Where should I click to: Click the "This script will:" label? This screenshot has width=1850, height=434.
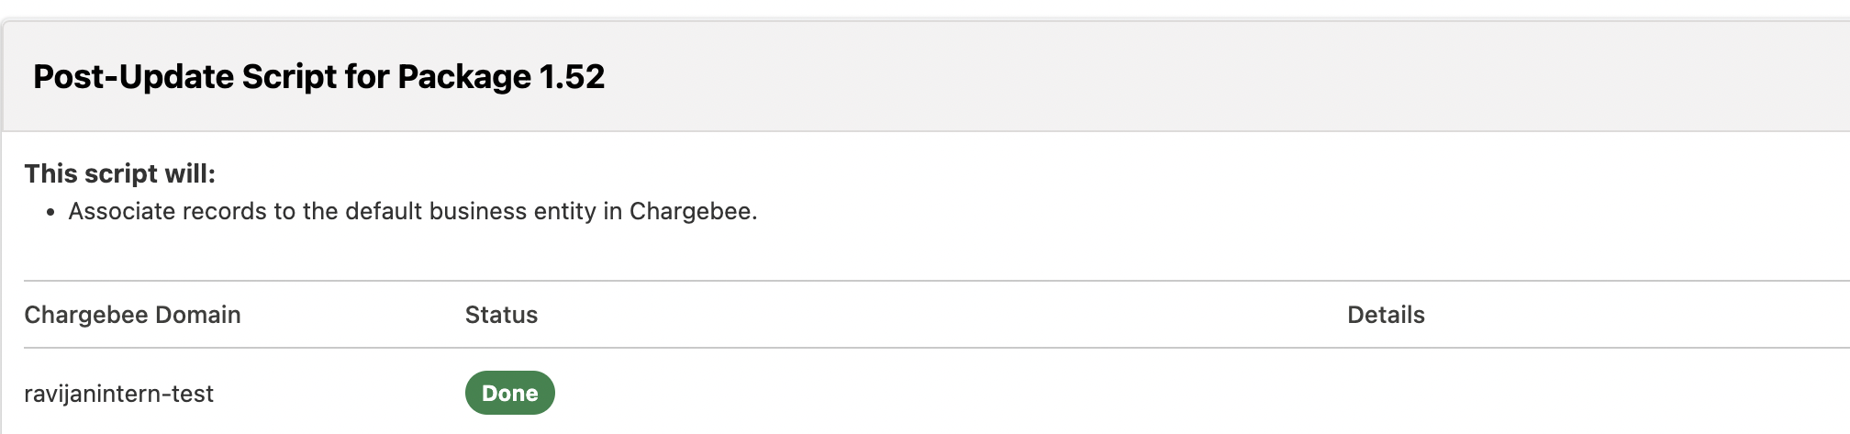[x=119, y=173]
